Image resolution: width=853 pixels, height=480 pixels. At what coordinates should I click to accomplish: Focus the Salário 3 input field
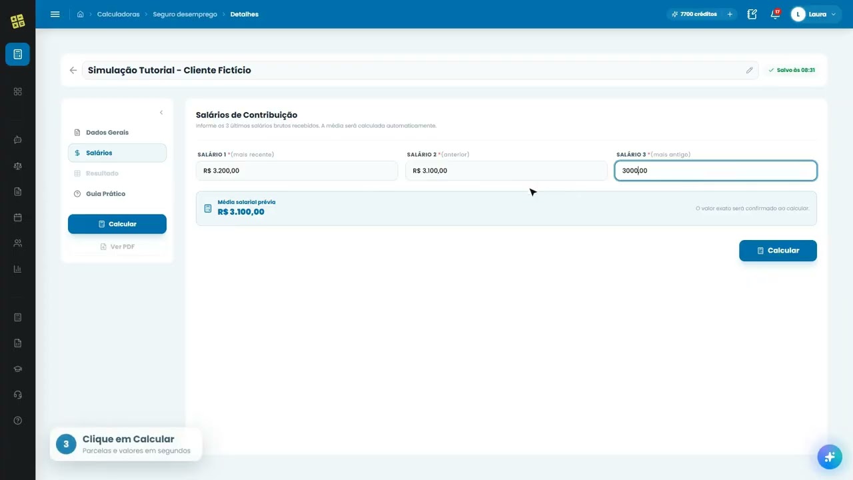(716, 171)
